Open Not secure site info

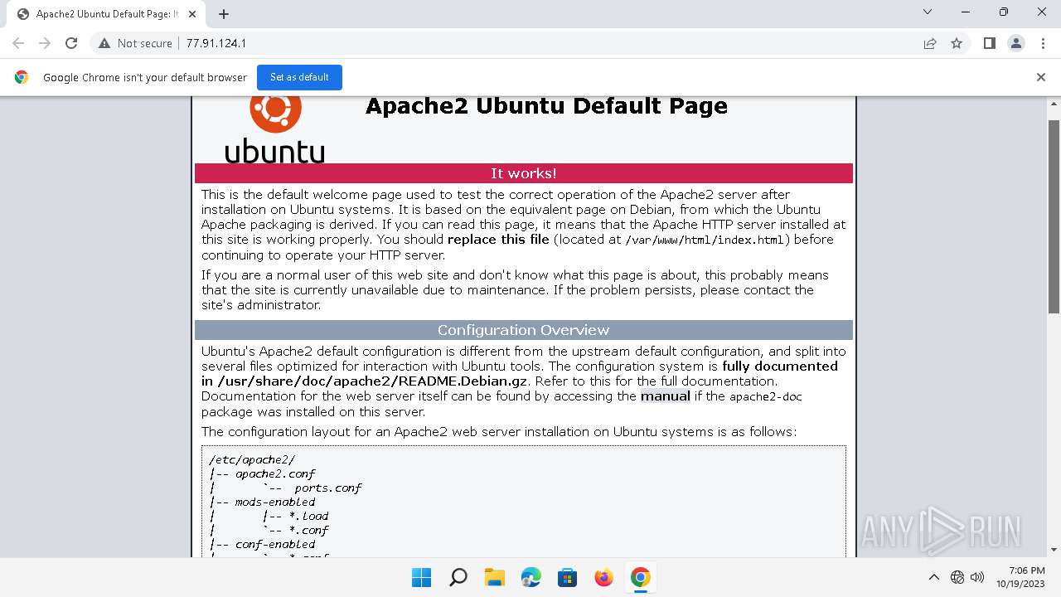tap(135, 43)
